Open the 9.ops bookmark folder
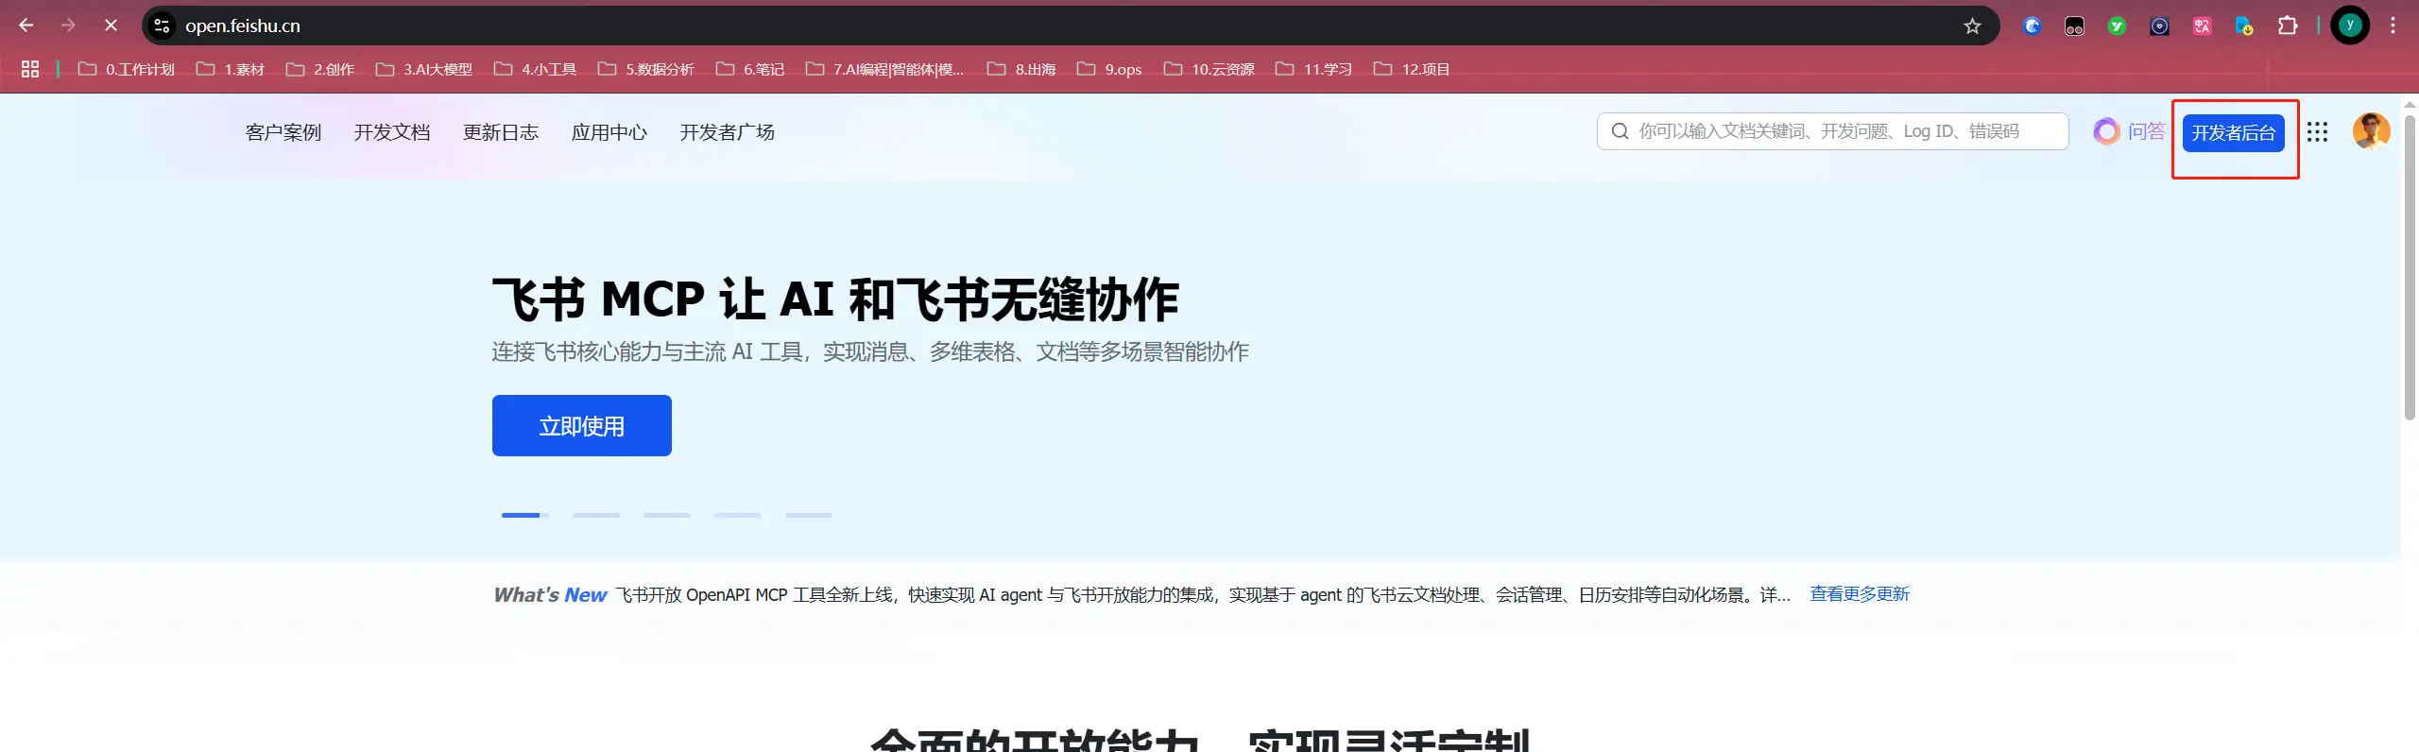 coord(1109,69)
